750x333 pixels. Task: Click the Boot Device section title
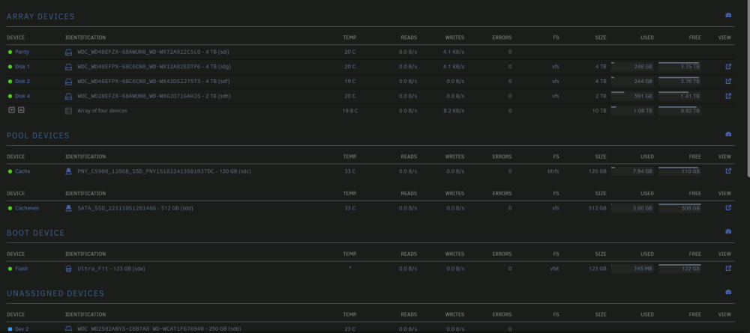coord(35,233)
